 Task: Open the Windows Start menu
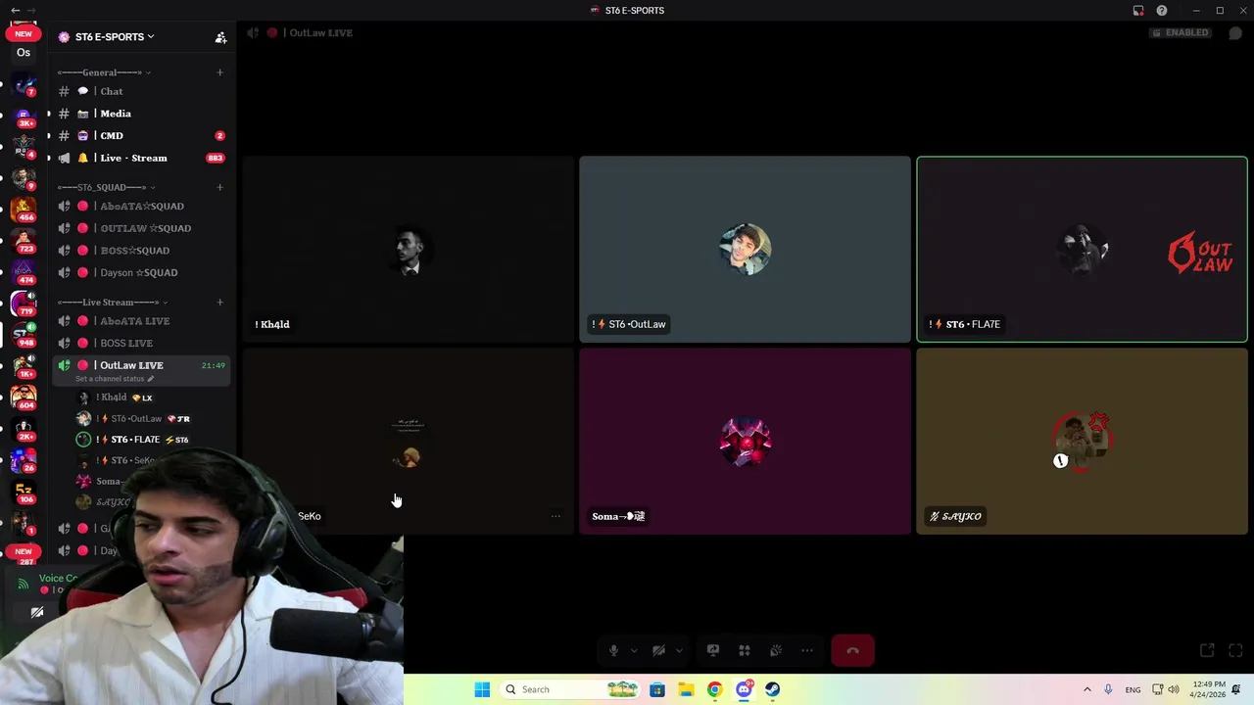[482, 689]
